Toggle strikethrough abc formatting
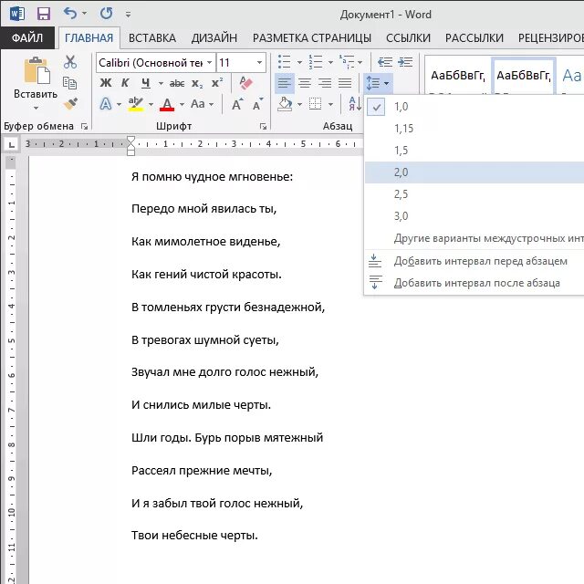Screen dimensions: 584x584 [177, 83]
